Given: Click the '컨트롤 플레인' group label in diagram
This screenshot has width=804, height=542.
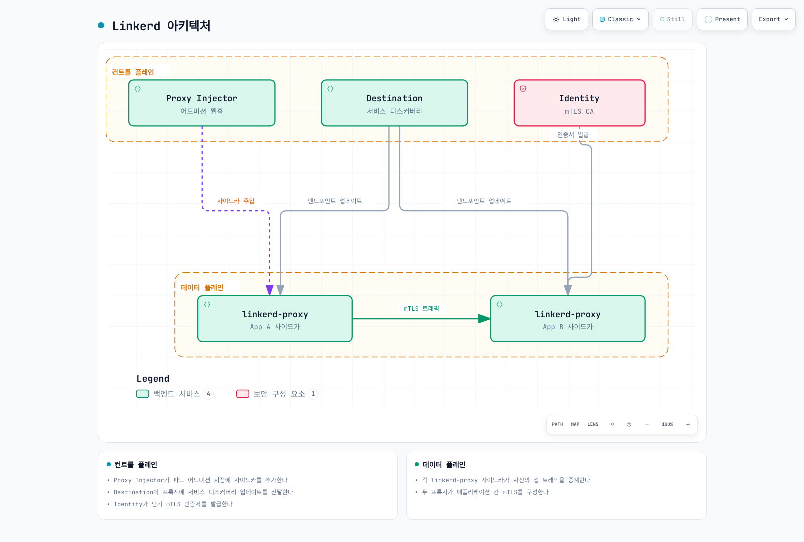Looking at the screenshot, I should click(x=133, y=72).
